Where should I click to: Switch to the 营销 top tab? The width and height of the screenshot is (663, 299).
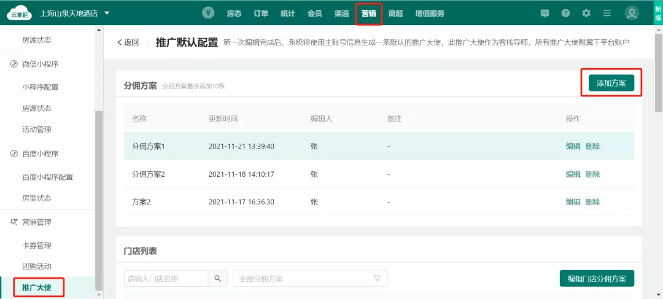[x=368, y=13]
